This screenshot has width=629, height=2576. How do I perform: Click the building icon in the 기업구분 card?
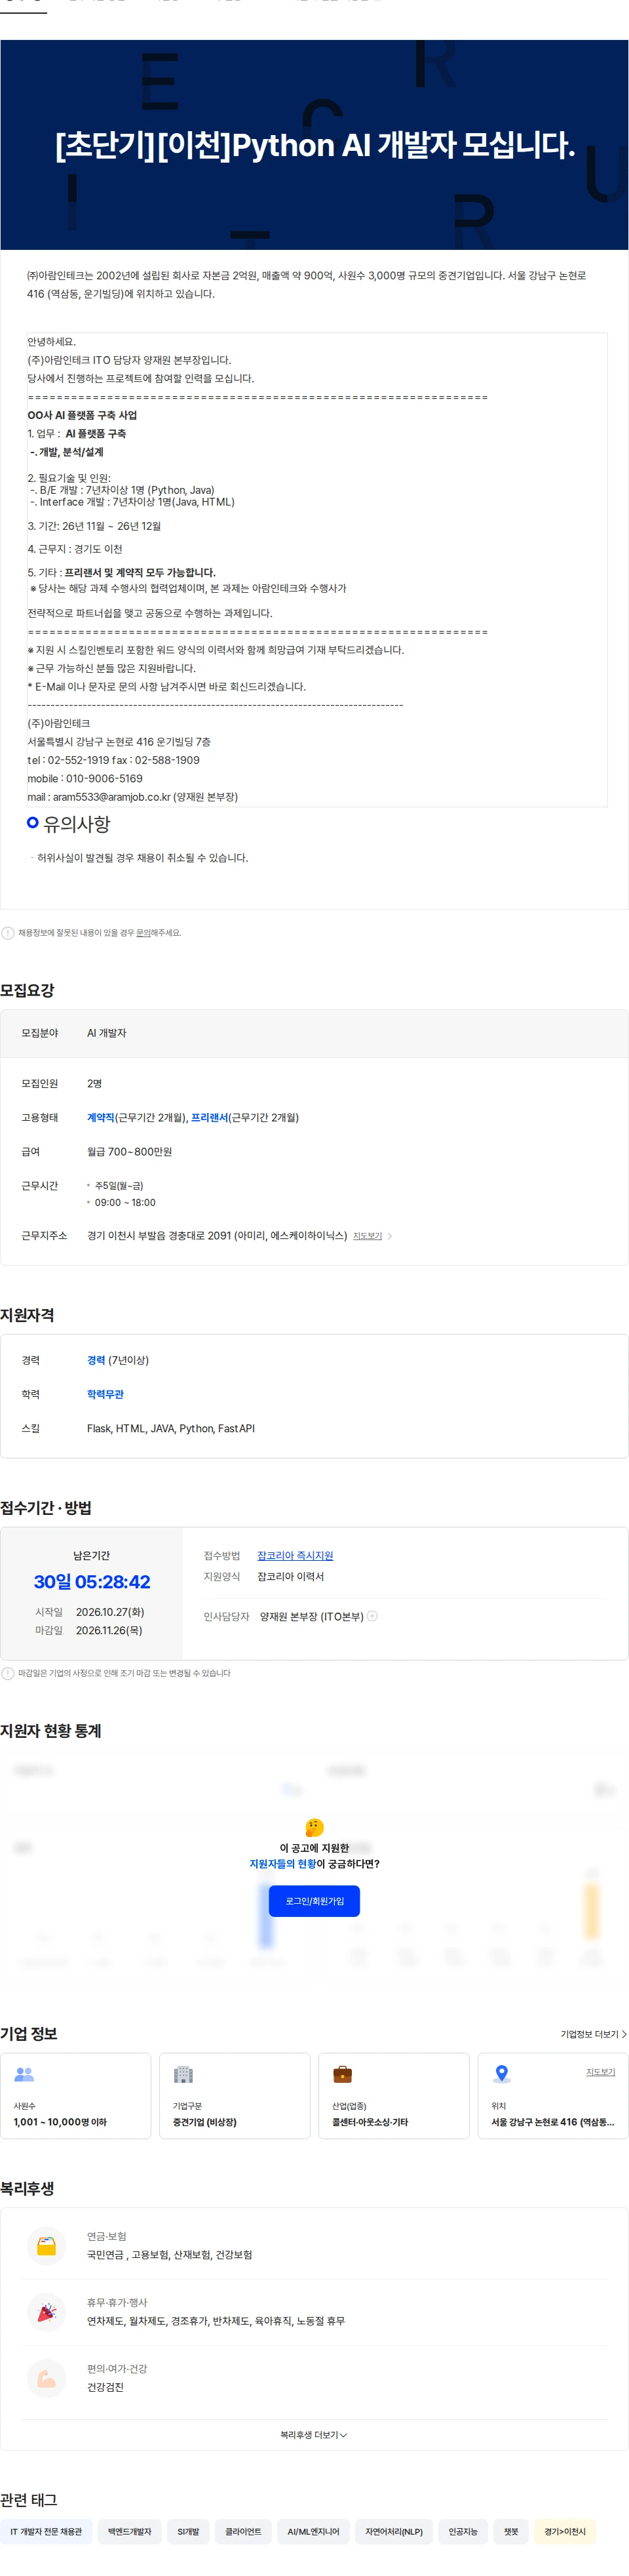tap(183, 2074)
